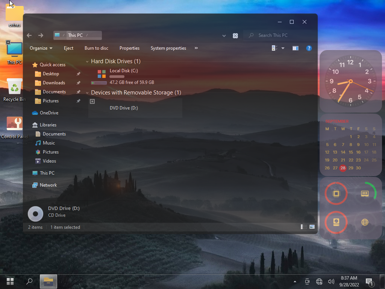Show more toolbar commands chevron
Viewport: 385px width, 289px height.
pos(196,48)
